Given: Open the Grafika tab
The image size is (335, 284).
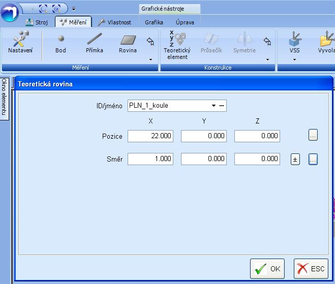Looking at the screenshot, I should point(154,22).
